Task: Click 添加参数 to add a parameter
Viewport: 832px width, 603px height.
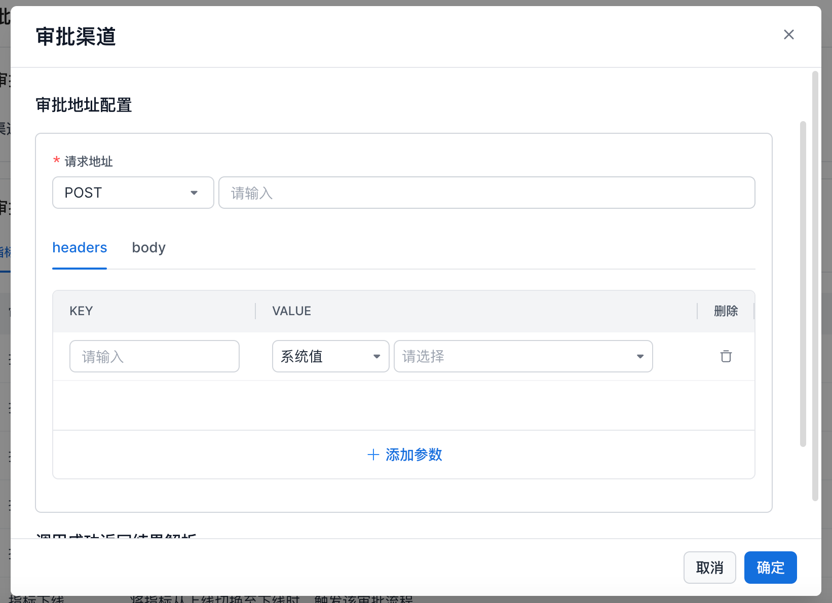Action: tap(404, 455)
